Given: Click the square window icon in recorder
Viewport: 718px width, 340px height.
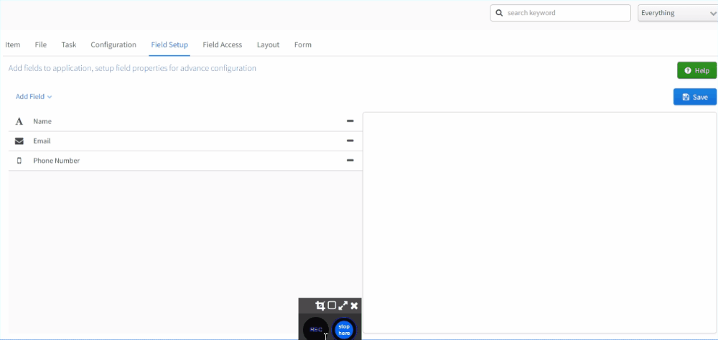Looking at the screenshot, I should [x=332, y=306].
